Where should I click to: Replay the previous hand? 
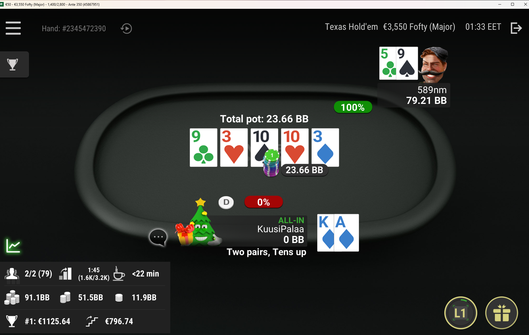pos(126,28)
